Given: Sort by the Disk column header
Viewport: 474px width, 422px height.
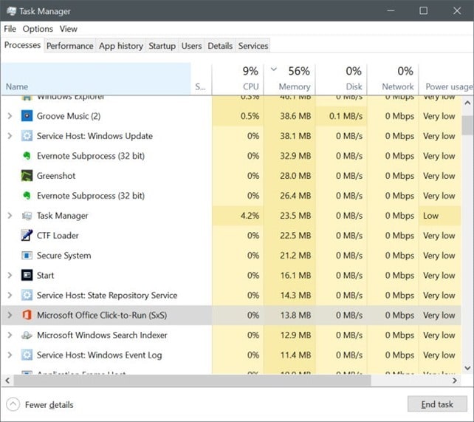Looking at the screenshot, I should tap(341, 79).
